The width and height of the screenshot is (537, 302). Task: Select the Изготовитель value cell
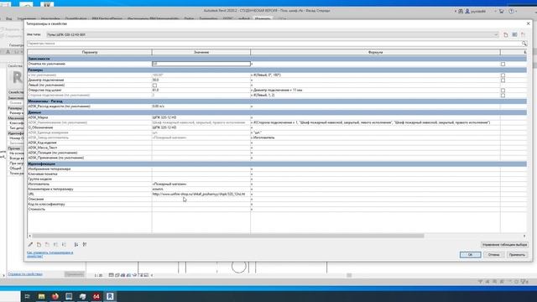coord(201,184)
